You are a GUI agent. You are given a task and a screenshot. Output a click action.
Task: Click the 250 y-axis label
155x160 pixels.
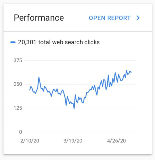(18, 84)
